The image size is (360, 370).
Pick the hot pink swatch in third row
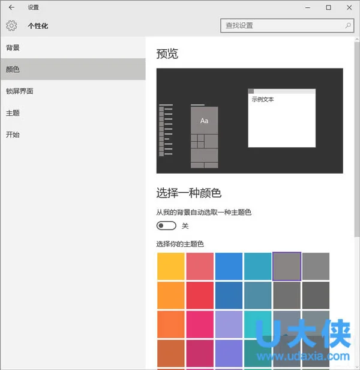[x=200, y=324]
